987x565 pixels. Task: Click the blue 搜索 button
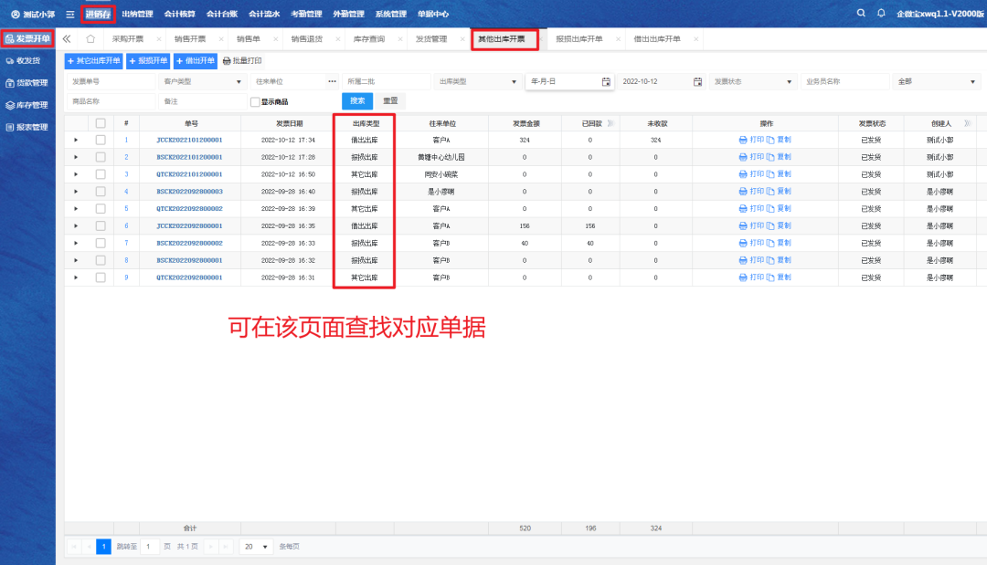357,101
